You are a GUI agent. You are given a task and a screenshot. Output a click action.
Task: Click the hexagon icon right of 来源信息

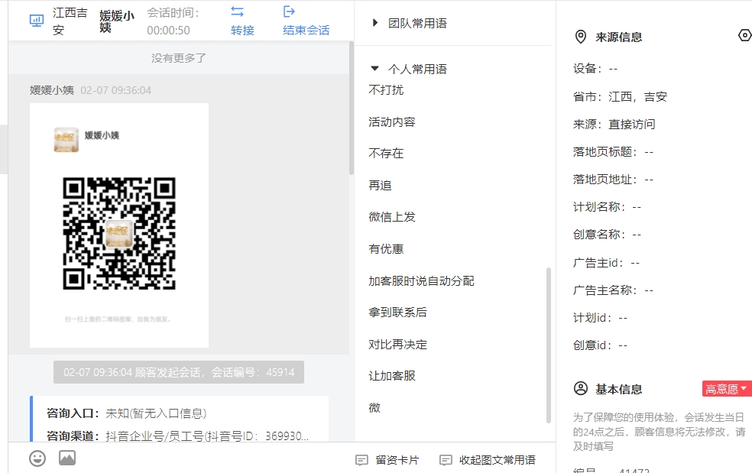point(745,35)
